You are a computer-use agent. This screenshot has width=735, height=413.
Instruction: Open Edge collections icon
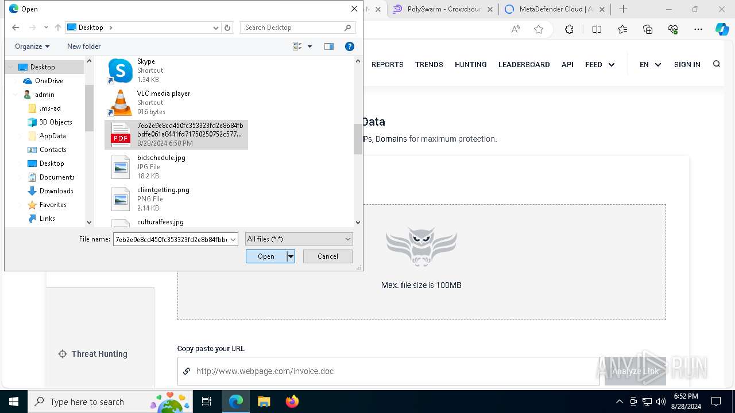click(648, 30)
